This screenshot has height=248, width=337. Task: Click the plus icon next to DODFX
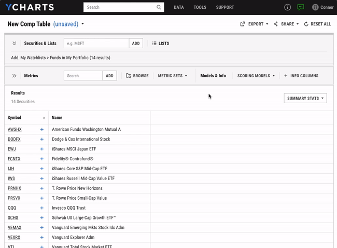tap(41, 139)
